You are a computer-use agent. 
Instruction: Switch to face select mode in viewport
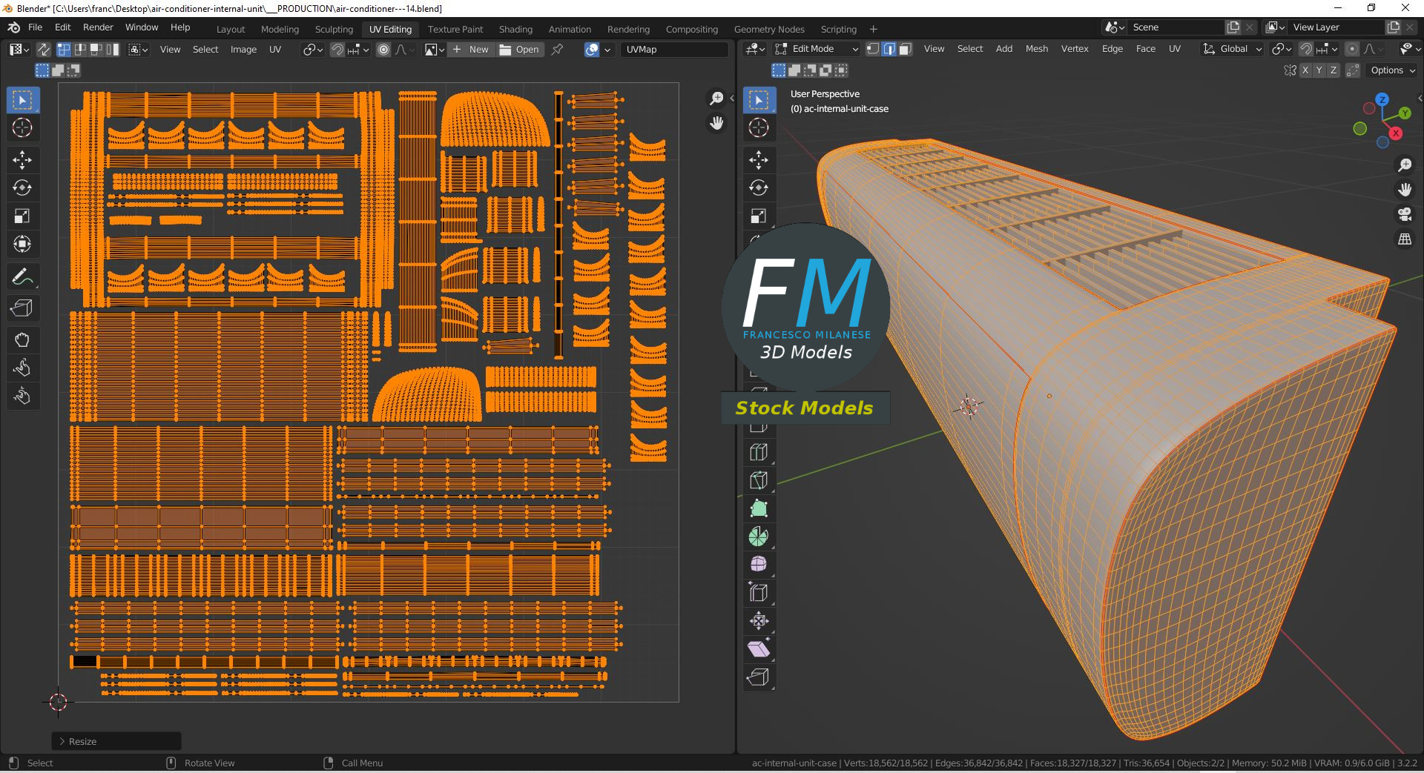point(905,49)
